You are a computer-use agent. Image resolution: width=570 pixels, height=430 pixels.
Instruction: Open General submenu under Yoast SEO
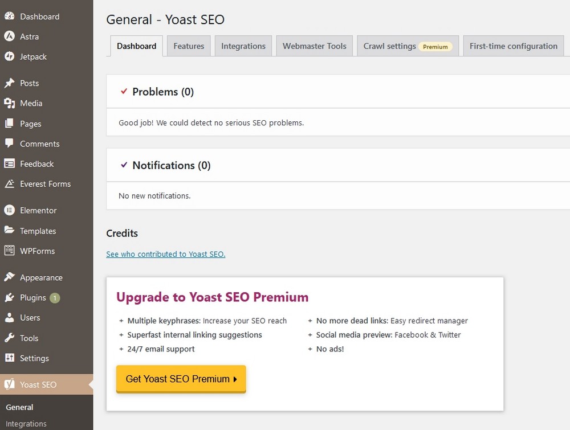point(19,407)
